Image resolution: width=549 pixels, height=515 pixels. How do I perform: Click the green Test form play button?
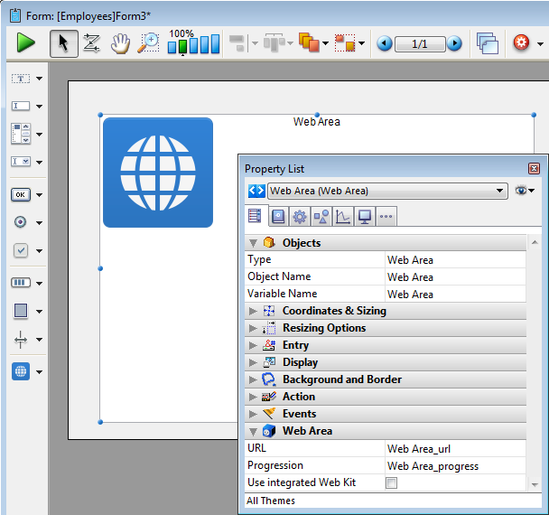coord(25,42)
